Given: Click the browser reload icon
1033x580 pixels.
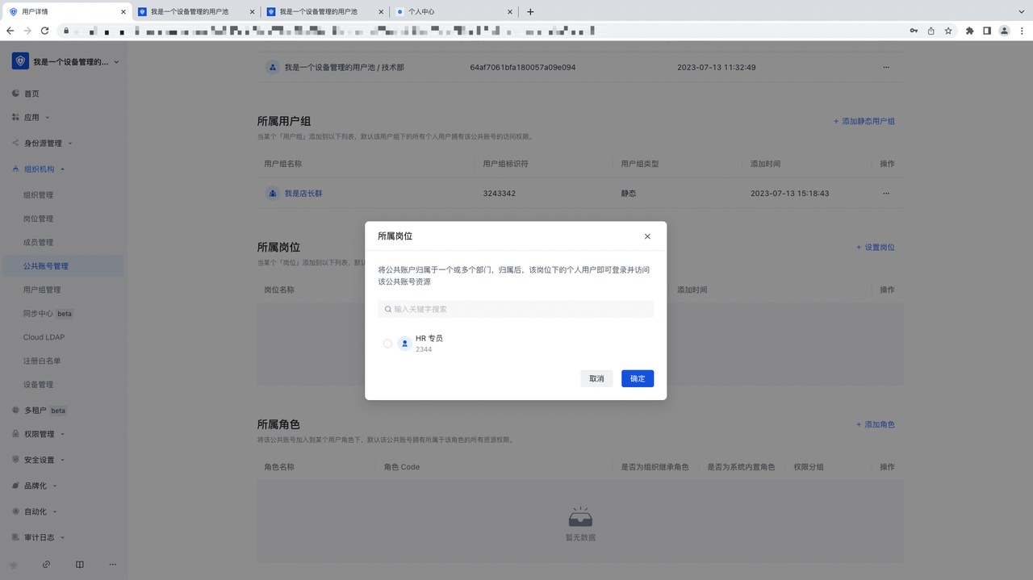Looking at the screenshot, I should pyautogui.click(x=45, y=31).
